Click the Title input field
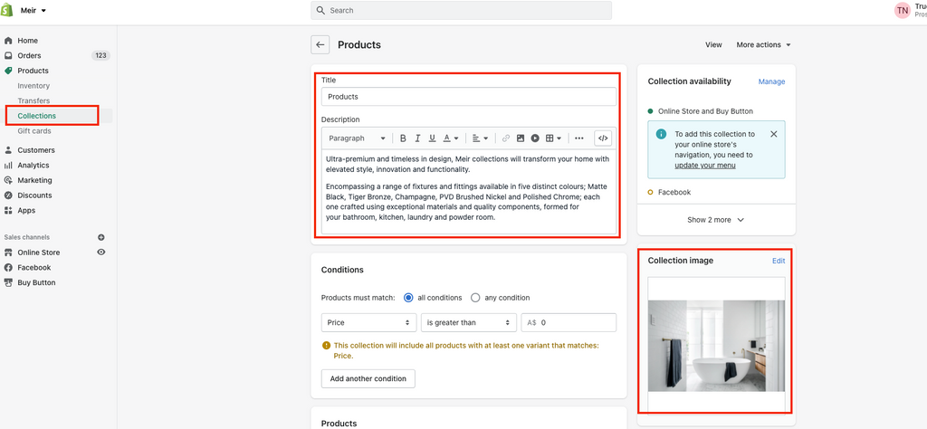 tap(468, 97)
